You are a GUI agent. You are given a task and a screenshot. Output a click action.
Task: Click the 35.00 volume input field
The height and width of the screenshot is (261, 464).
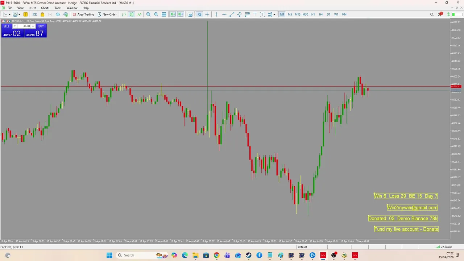click(24, 26)
